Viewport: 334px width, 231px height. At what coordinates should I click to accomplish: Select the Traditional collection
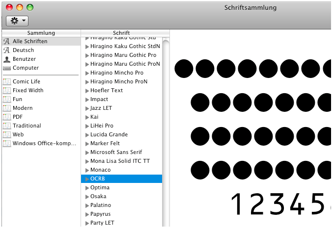(27, 126)
